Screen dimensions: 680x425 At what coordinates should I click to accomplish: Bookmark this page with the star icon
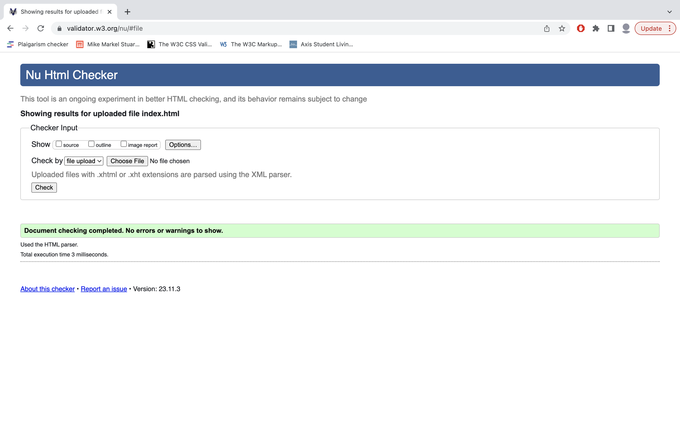[562, 28]
